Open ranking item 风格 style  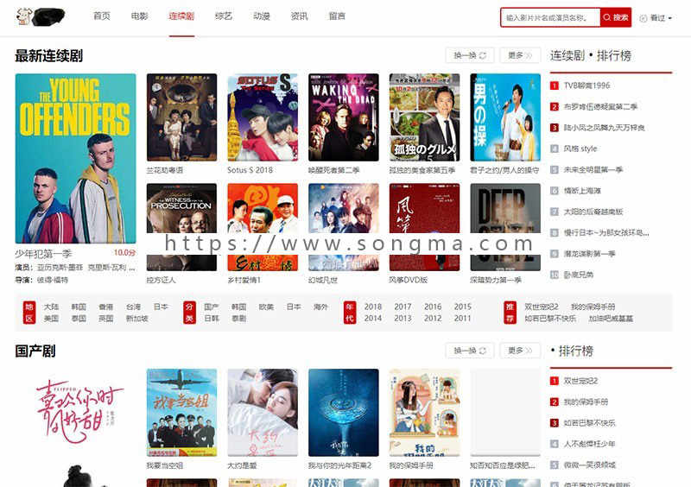pos(580,149)
